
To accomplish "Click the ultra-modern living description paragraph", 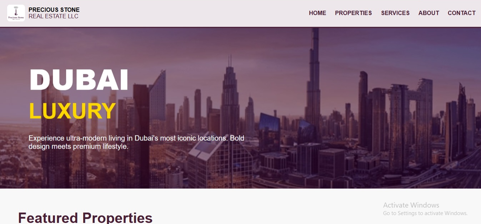I will tap(136, 142).
